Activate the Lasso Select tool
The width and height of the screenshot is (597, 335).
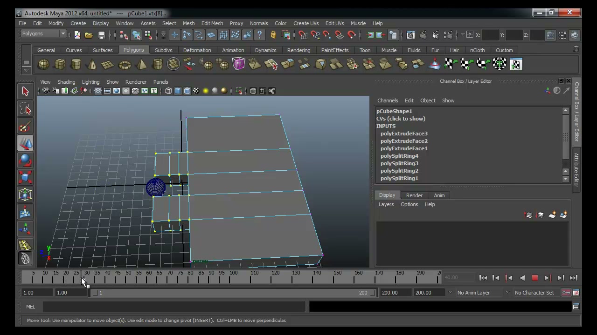25,109
